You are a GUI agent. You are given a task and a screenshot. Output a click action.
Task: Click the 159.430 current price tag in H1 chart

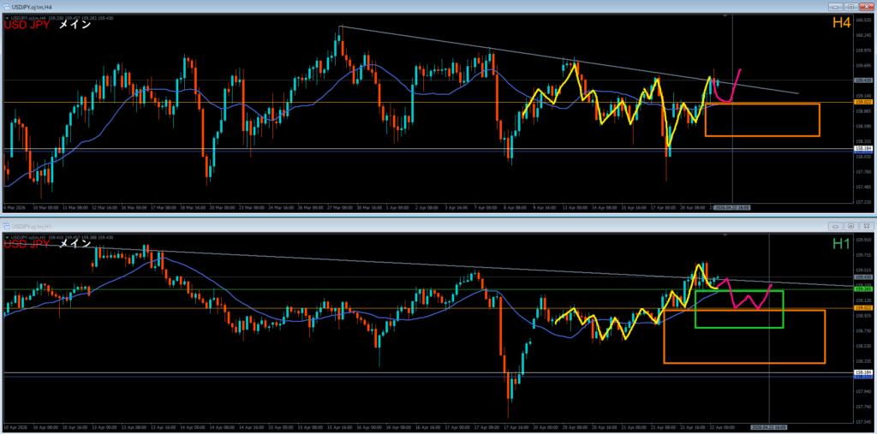[862, 276]
